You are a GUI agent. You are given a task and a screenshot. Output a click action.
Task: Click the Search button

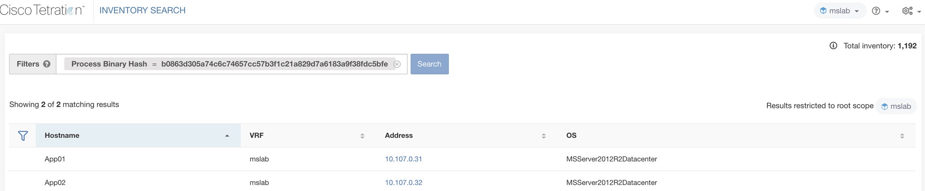point(430,64)
